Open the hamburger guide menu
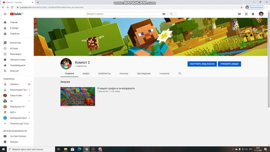 pos(5,14)
